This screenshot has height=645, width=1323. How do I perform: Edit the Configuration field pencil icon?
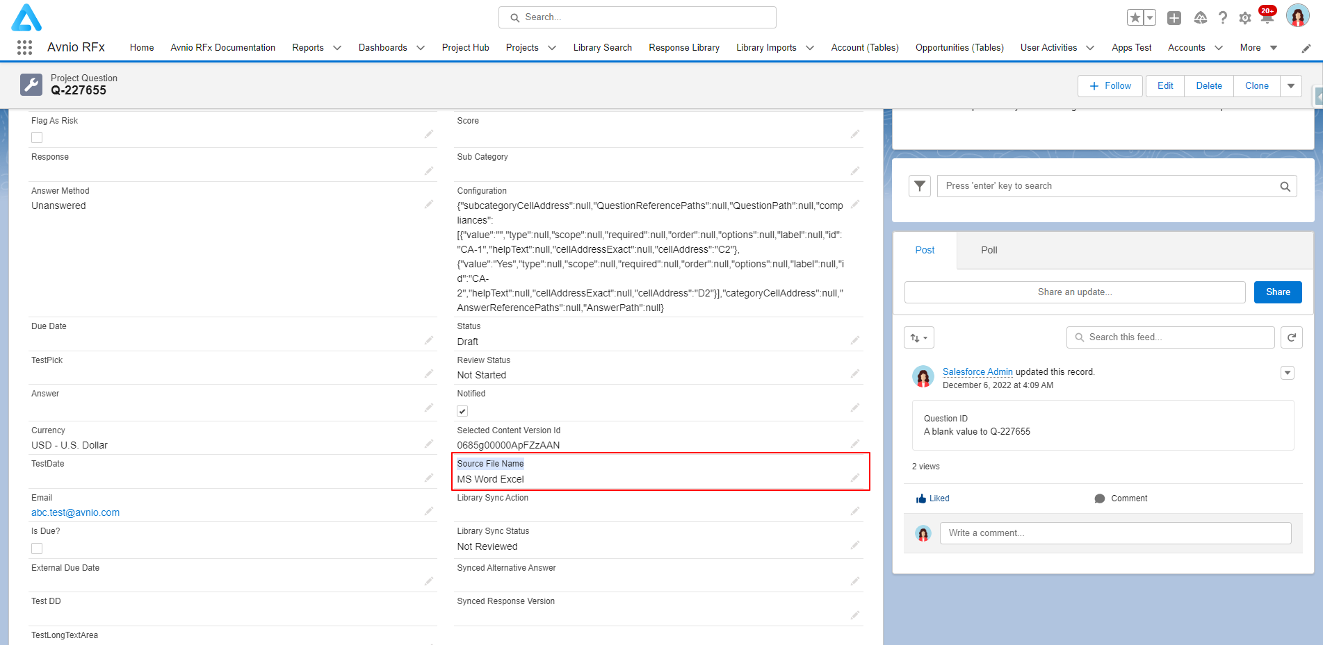pos(855,204)
